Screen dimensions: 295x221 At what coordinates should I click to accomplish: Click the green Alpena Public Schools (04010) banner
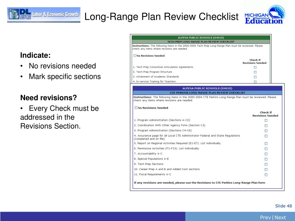(x=201, y=38)
